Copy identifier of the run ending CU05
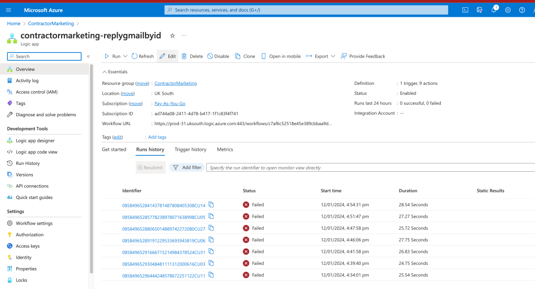 point(211,216)
